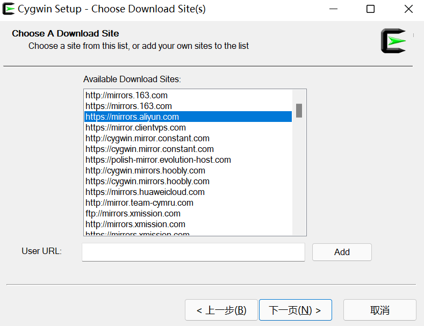
Task: Go back with 上一步(B) button
Action: coord(221,310)
